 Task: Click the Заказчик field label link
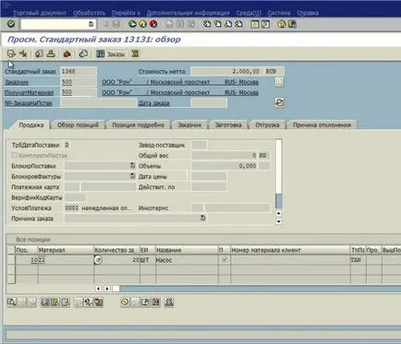pos(17,82)
